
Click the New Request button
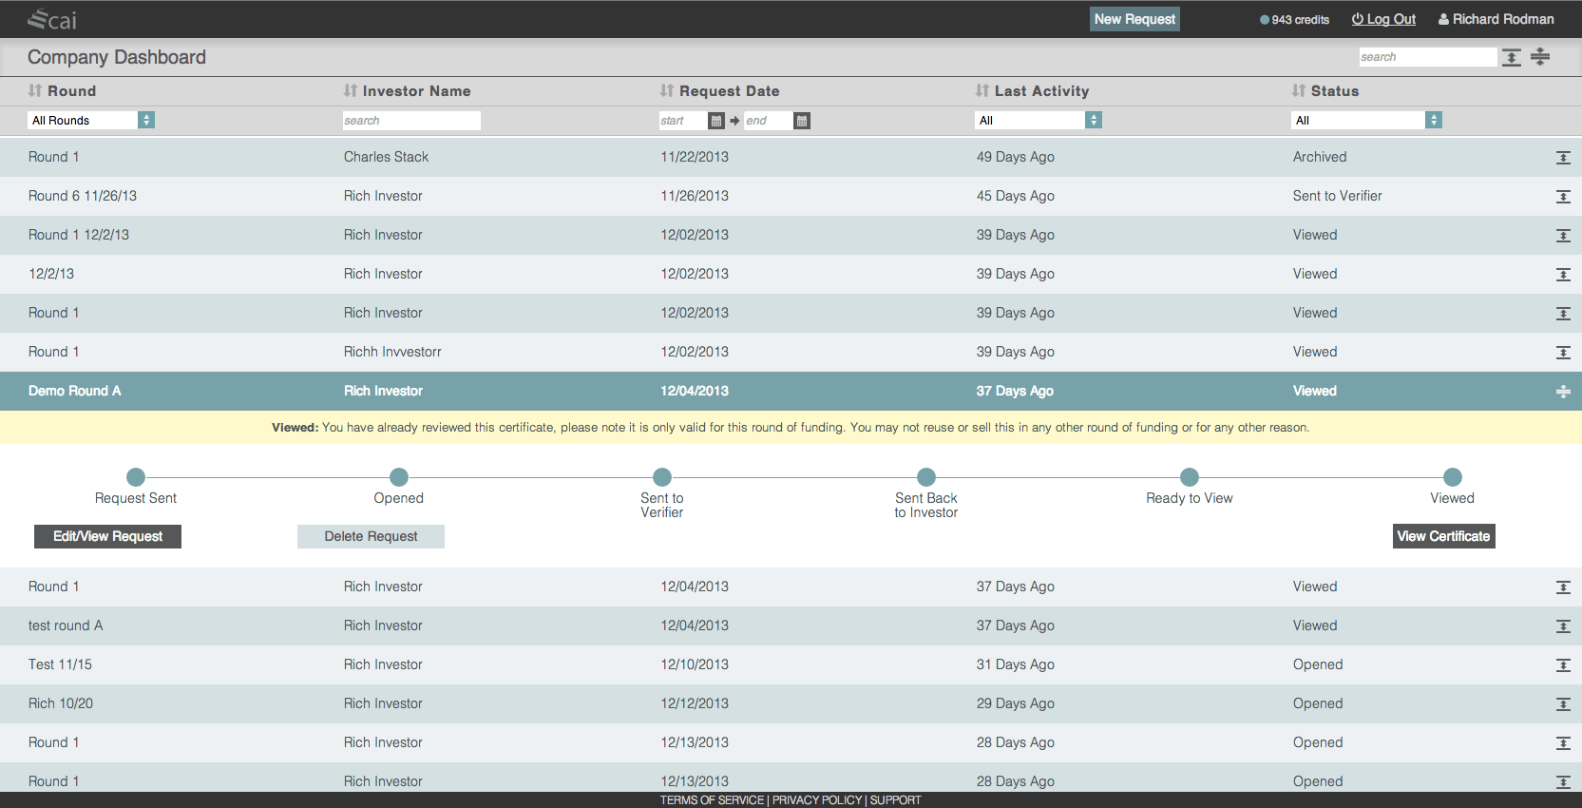click(1134, 19)
